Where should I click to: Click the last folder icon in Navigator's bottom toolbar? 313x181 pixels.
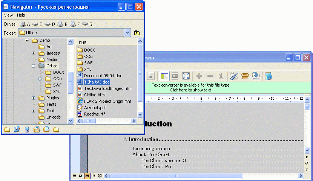[56, 129]
